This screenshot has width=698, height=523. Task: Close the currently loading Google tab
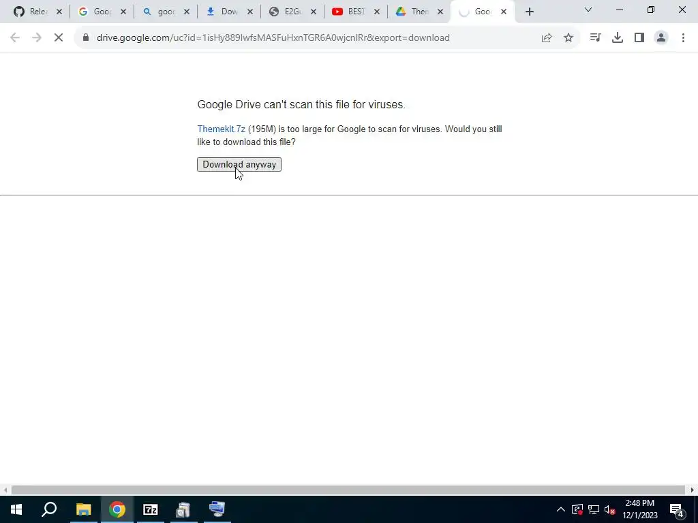[x=504, y=12]
